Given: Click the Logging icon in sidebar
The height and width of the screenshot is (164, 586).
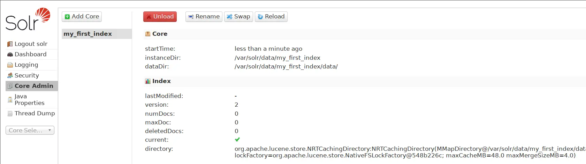Looking at the screenshot, I should pos(10,65).
